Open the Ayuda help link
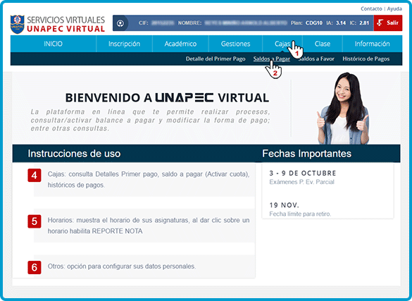This screenshot has height=301, width=412. (x=394, y=8)
